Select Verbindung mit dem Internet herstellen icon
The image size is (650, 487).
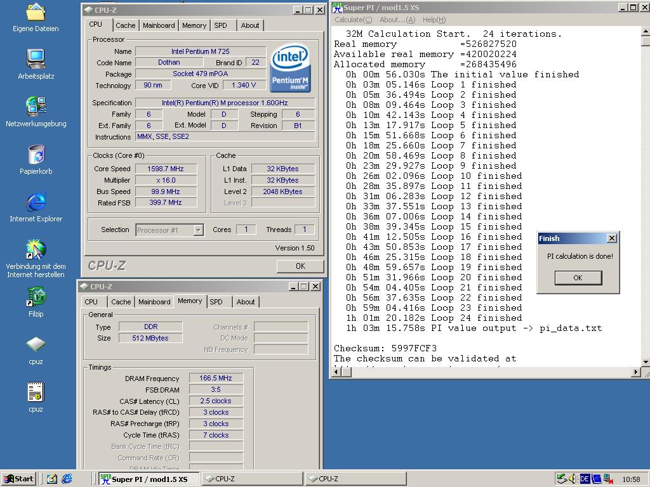36,249
